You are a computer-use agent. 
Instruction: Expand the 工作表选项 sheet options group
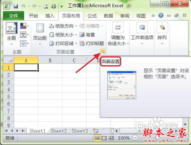click(142, 34)
